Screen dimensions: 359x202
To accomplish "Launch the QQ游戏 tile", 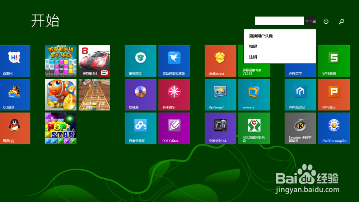I will 15,95.
